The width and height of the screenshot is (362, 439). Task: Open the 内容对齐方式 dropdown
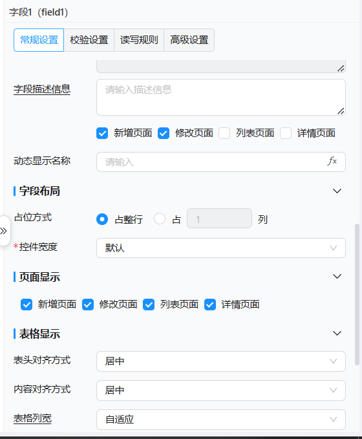click(221, 391)
